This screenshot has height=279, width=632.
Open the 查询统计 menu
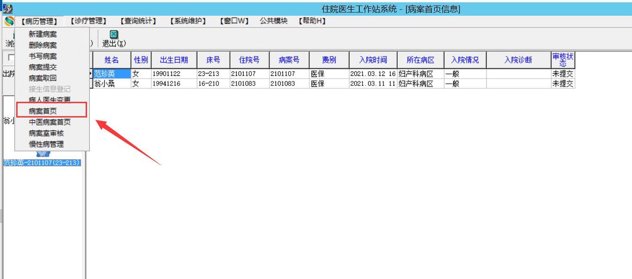click(138, 21)
